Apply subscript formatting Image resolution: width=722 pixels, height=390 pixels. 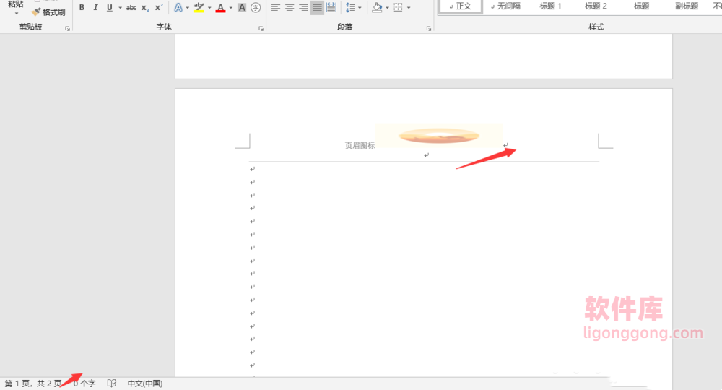[145, 7]
